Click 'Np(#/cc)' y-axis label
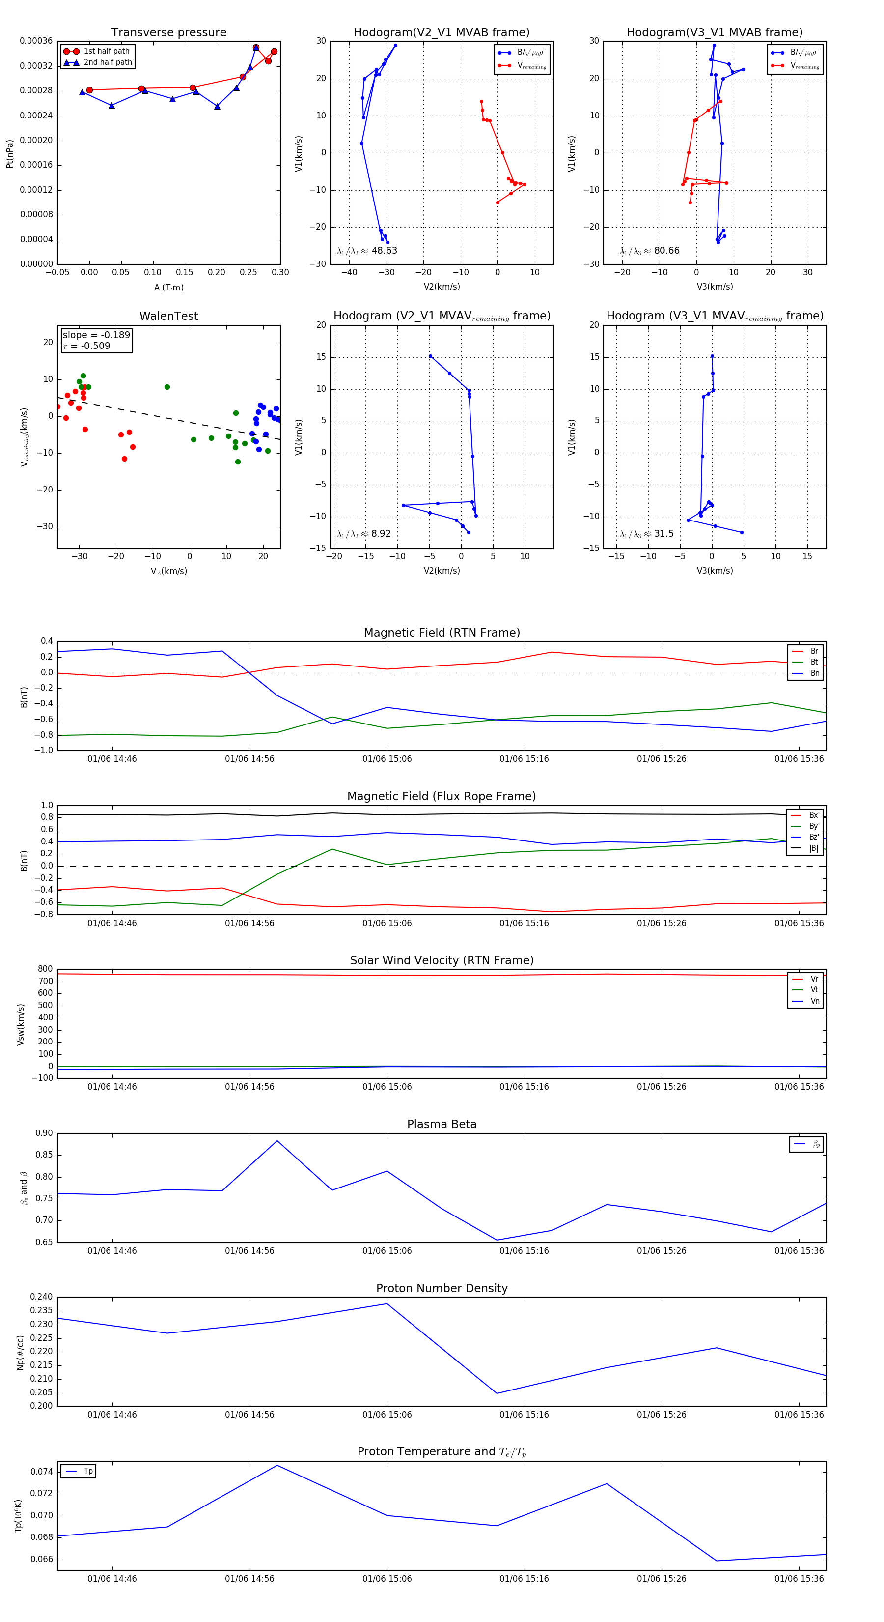Image resolution: width=884 pixels, height=1622 pixels. click(x=20, y=1353)
